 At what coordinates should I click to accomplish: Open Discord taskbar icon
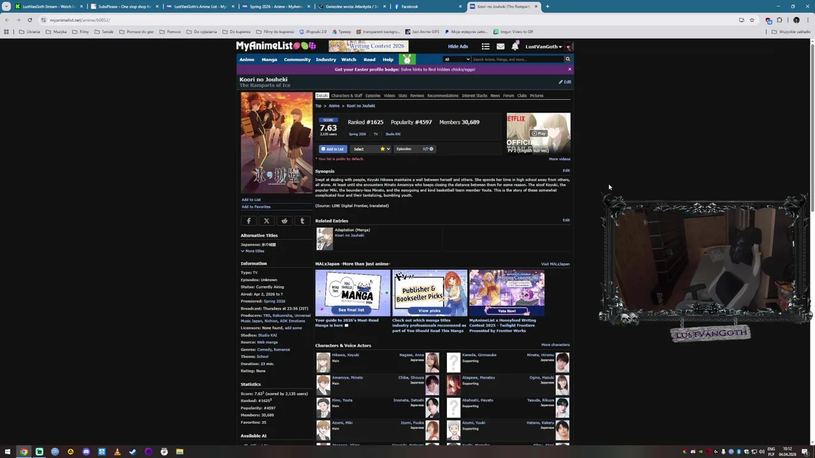point(86,452)
